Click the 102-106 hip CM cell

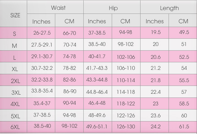coord(126,57)
